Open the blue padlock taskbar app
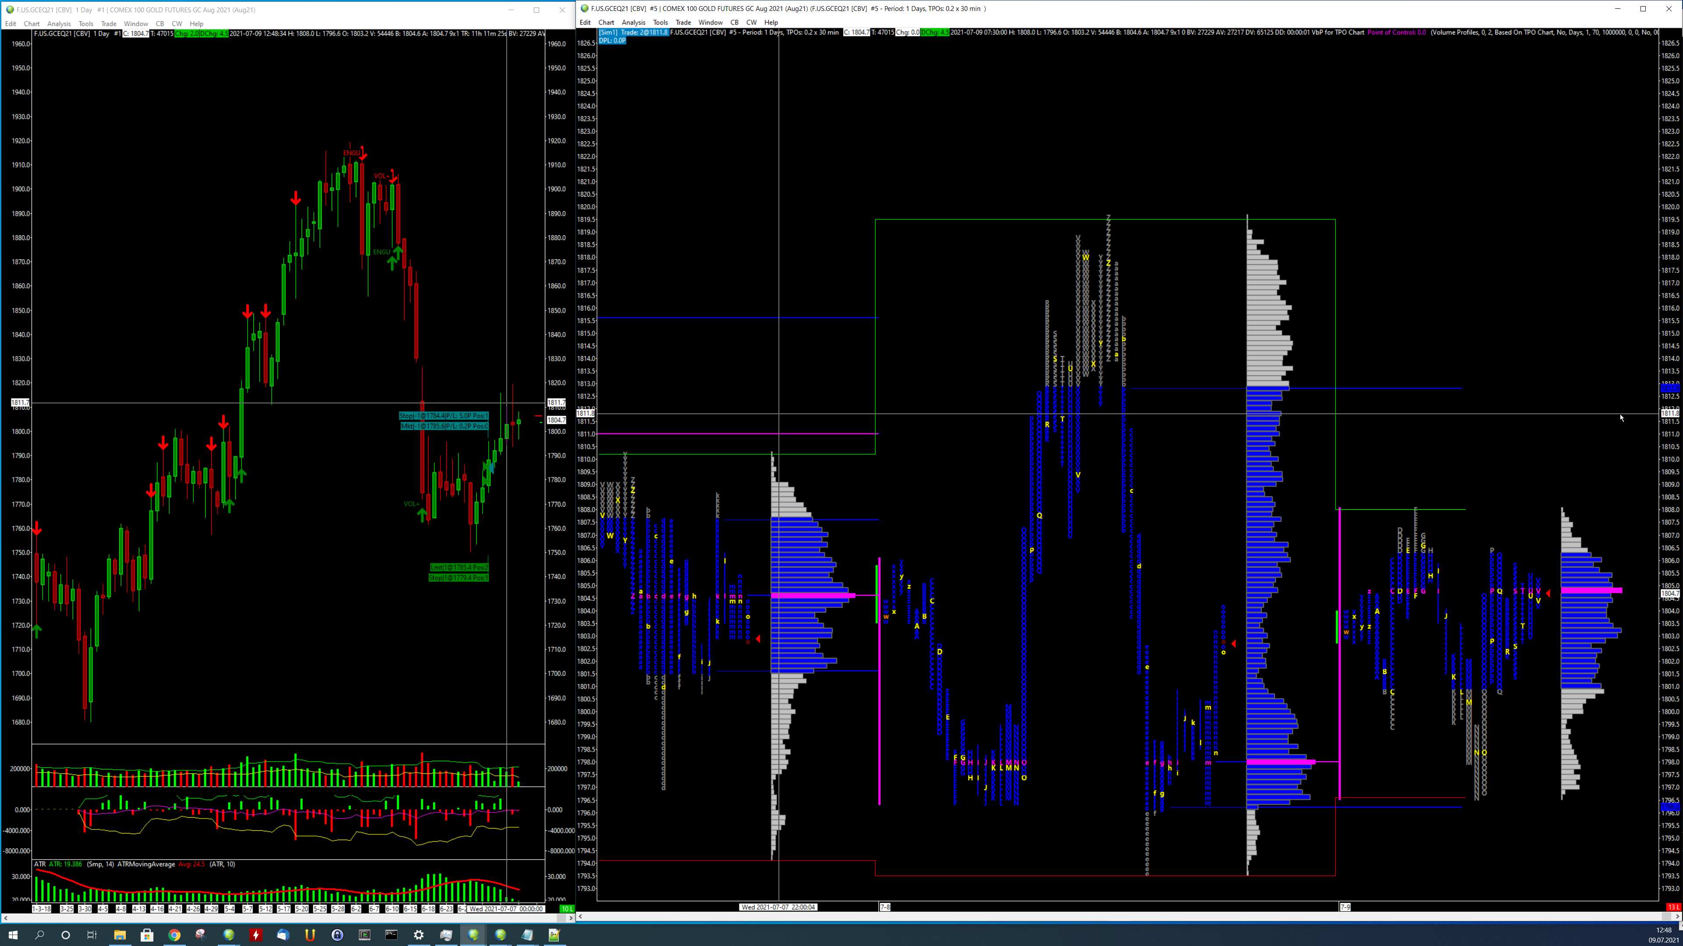 (x=337, y=935)
